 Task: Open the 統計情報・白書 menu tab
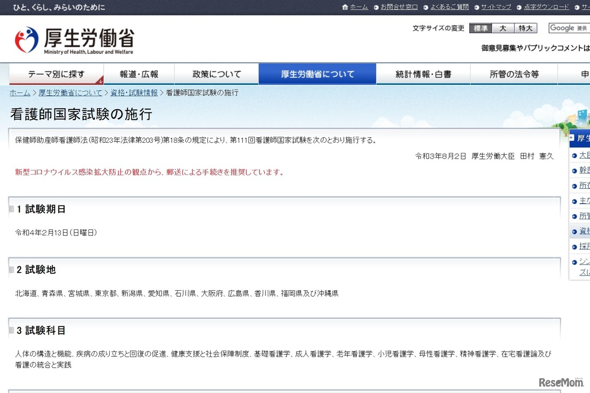coord(423,74)
